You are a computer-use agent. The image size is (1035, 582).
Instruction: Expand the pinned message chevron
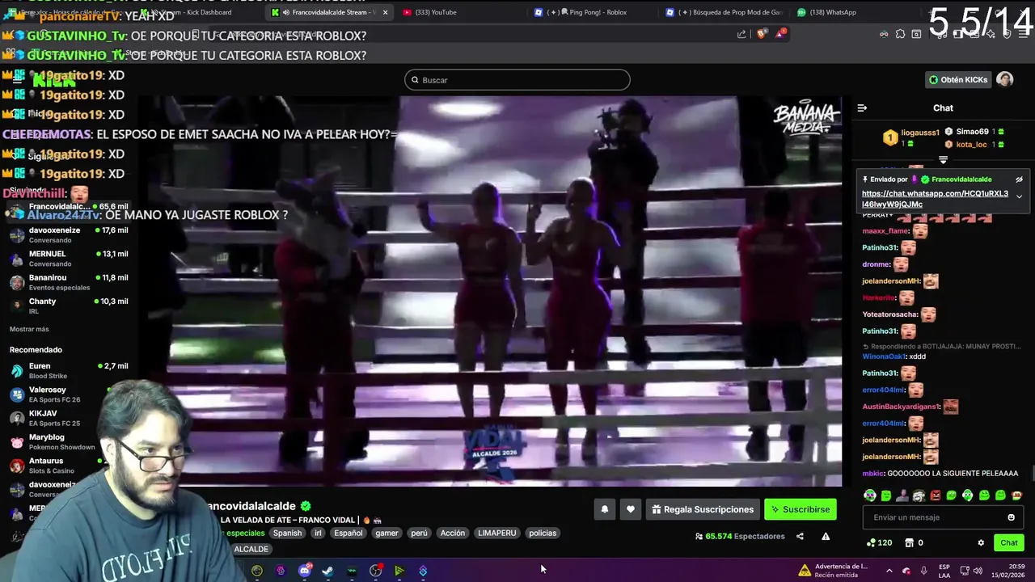pyautogui.click(x=1019, y=196)
